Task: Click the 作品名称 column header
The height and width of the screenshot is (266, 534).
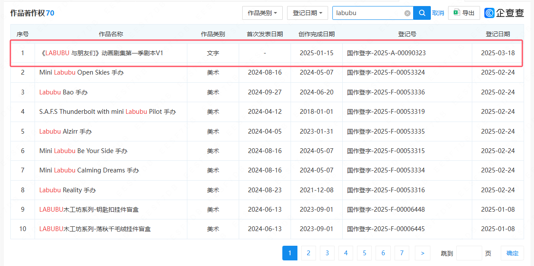Action: (x=111, y=34)
